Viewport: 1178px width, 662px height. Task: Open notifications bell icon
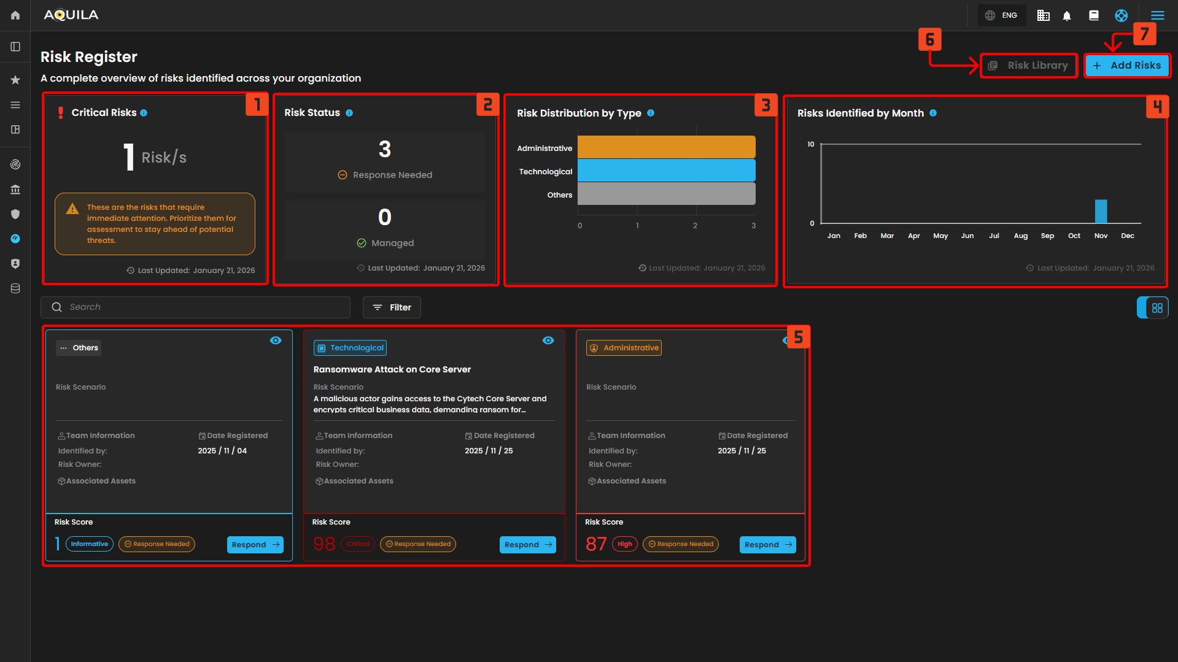click(1067, 16)
